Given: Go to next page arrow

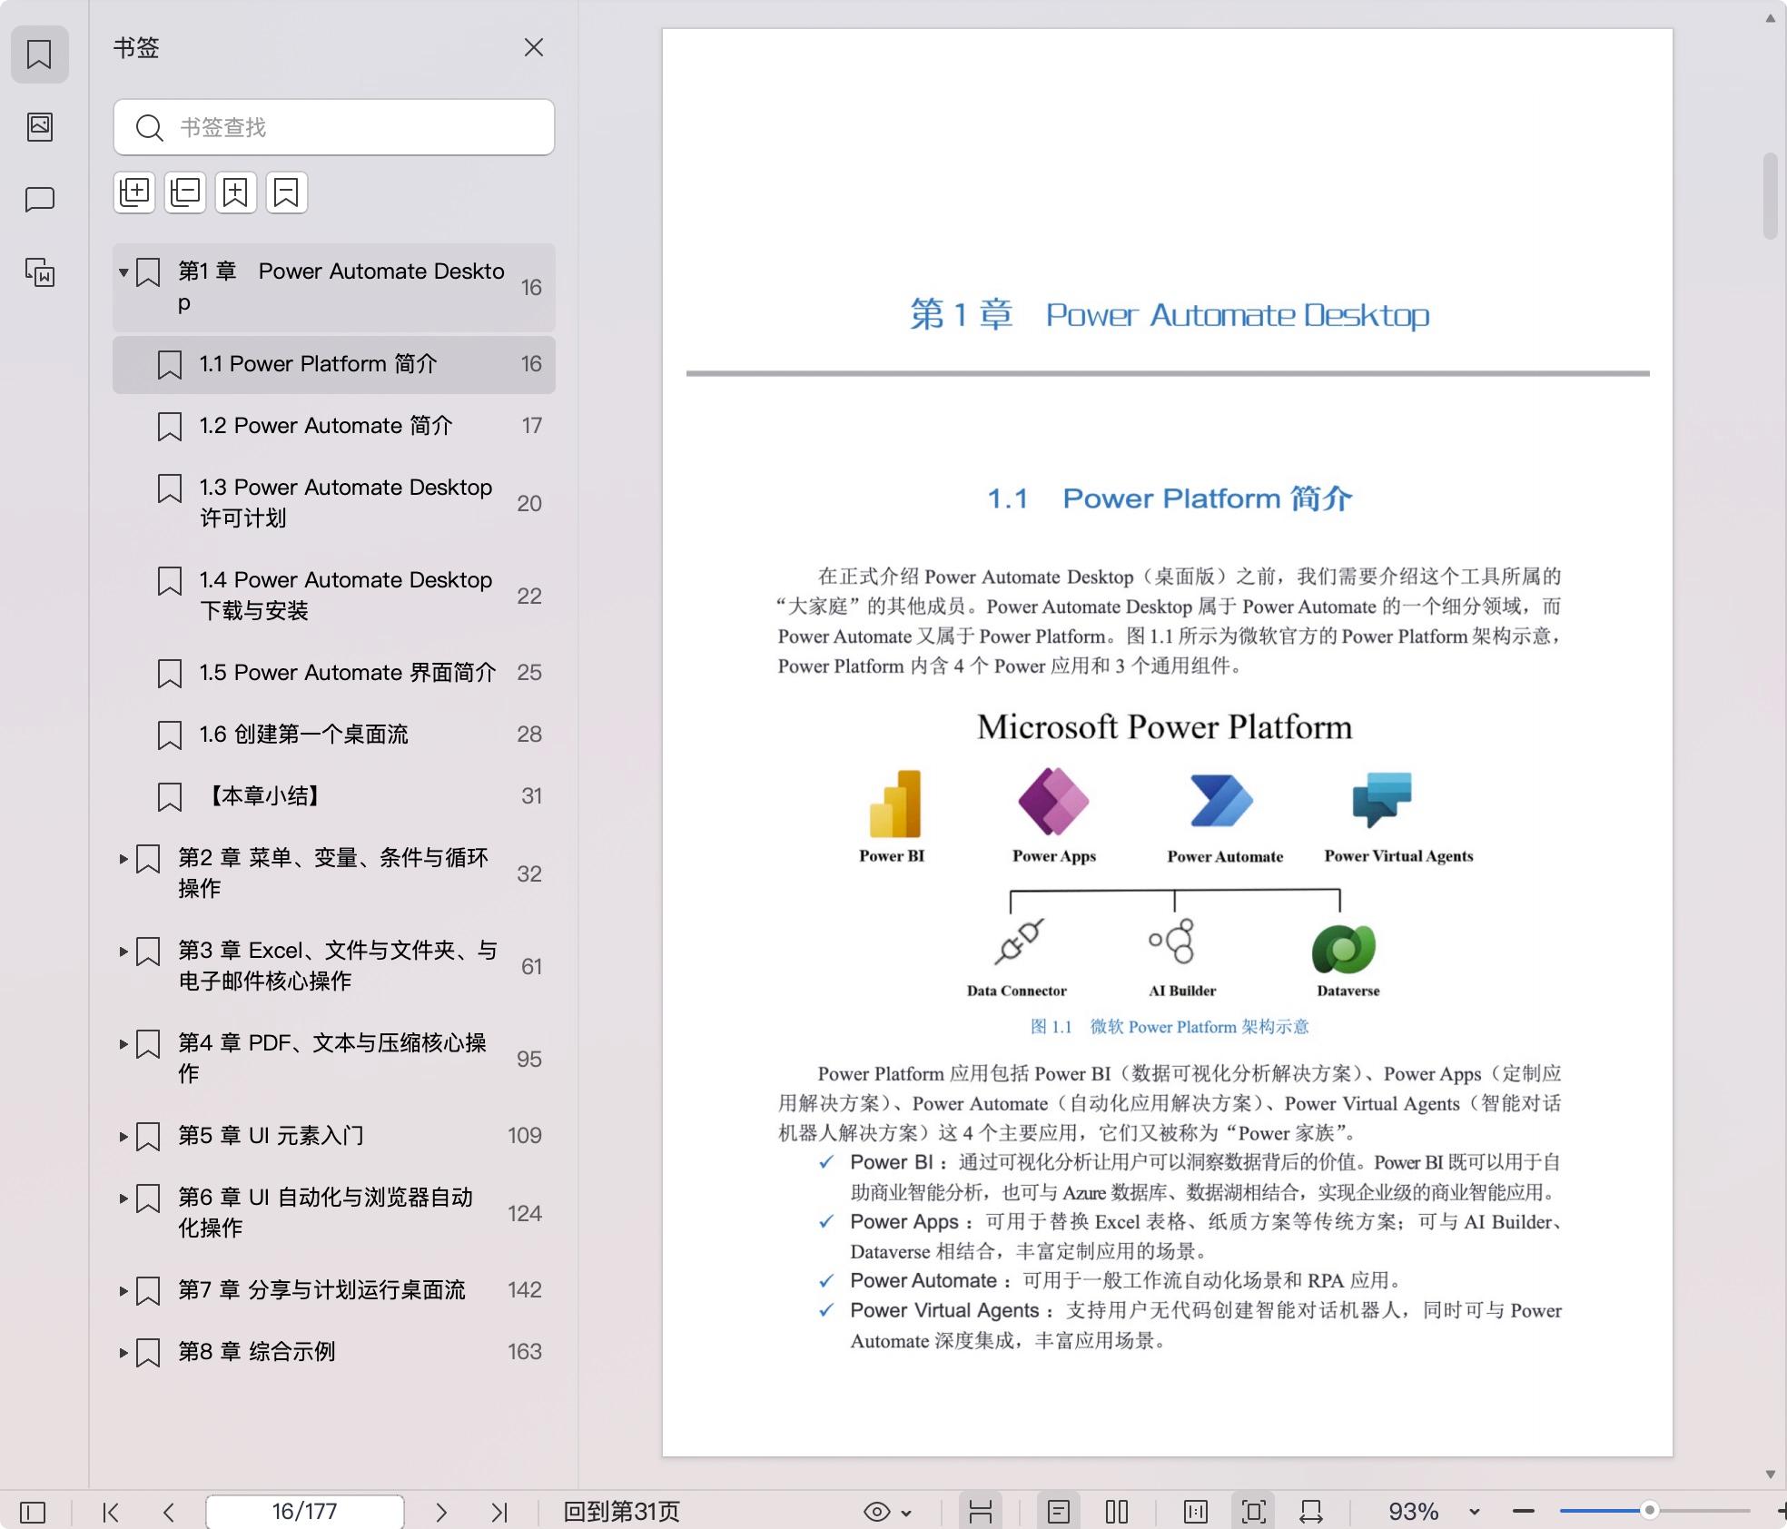Looking at the screenshot, I should coord(441,1512).
